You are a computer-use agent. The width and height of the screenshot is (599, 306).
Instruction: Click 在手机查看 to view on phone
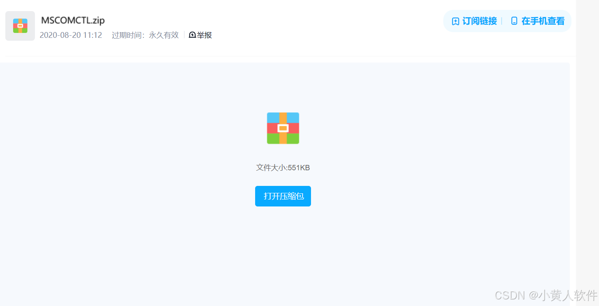pyautogui.click(x=537, y=21)
